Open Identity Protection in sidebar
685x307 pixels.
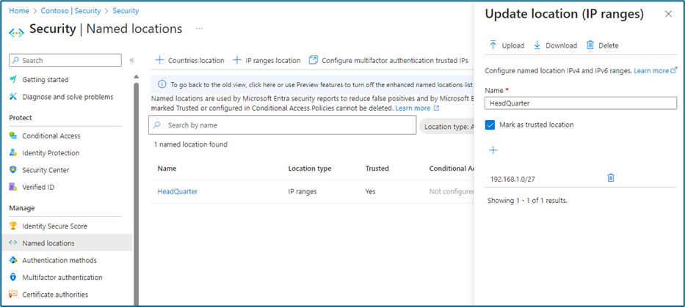pyautogui.click(x=51, y=153)
